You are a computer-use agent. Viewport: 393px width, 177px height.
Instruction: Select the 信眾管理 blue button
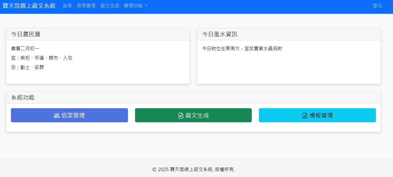pos(69,115)
